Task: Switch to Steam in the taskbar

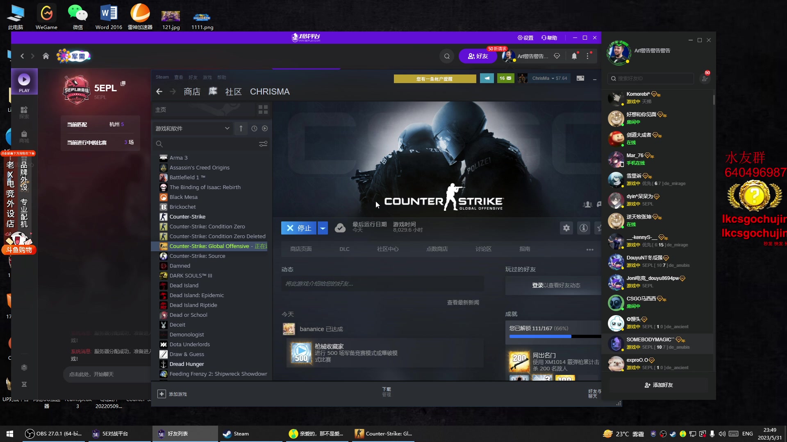Action: click(x=250, y=433)
